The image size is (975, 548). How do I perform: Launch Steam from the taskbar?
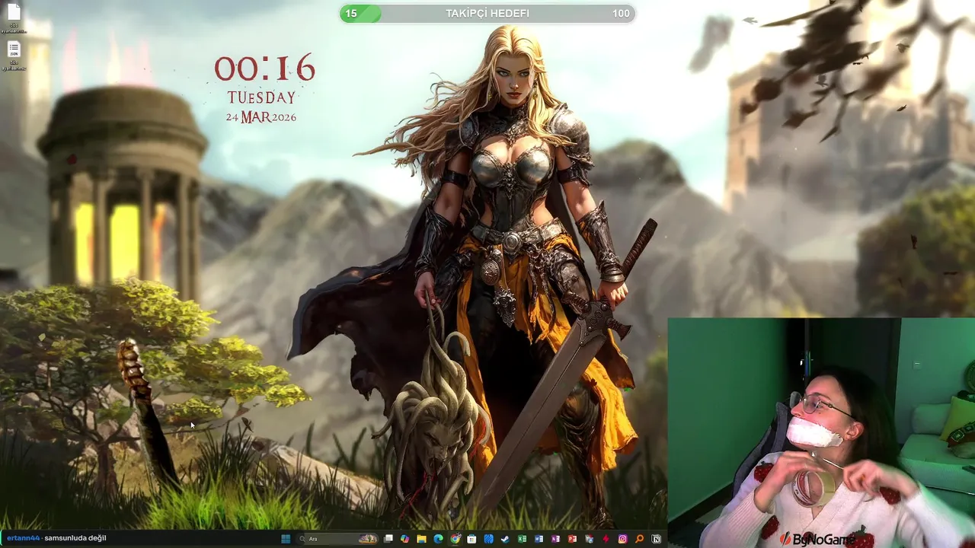pos(505,539)
